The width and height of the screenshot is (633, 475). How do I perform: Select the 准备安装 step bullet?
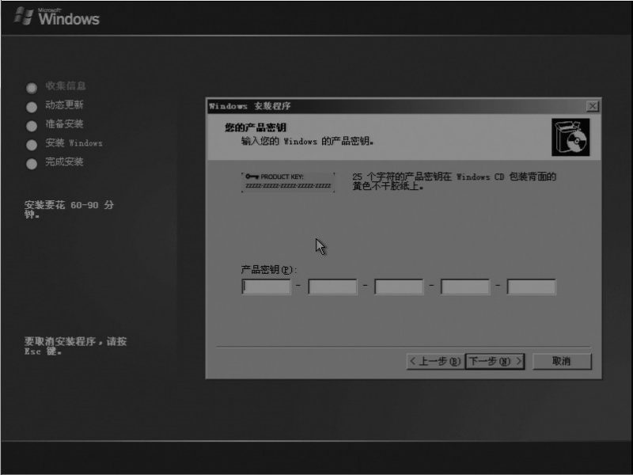32,125
